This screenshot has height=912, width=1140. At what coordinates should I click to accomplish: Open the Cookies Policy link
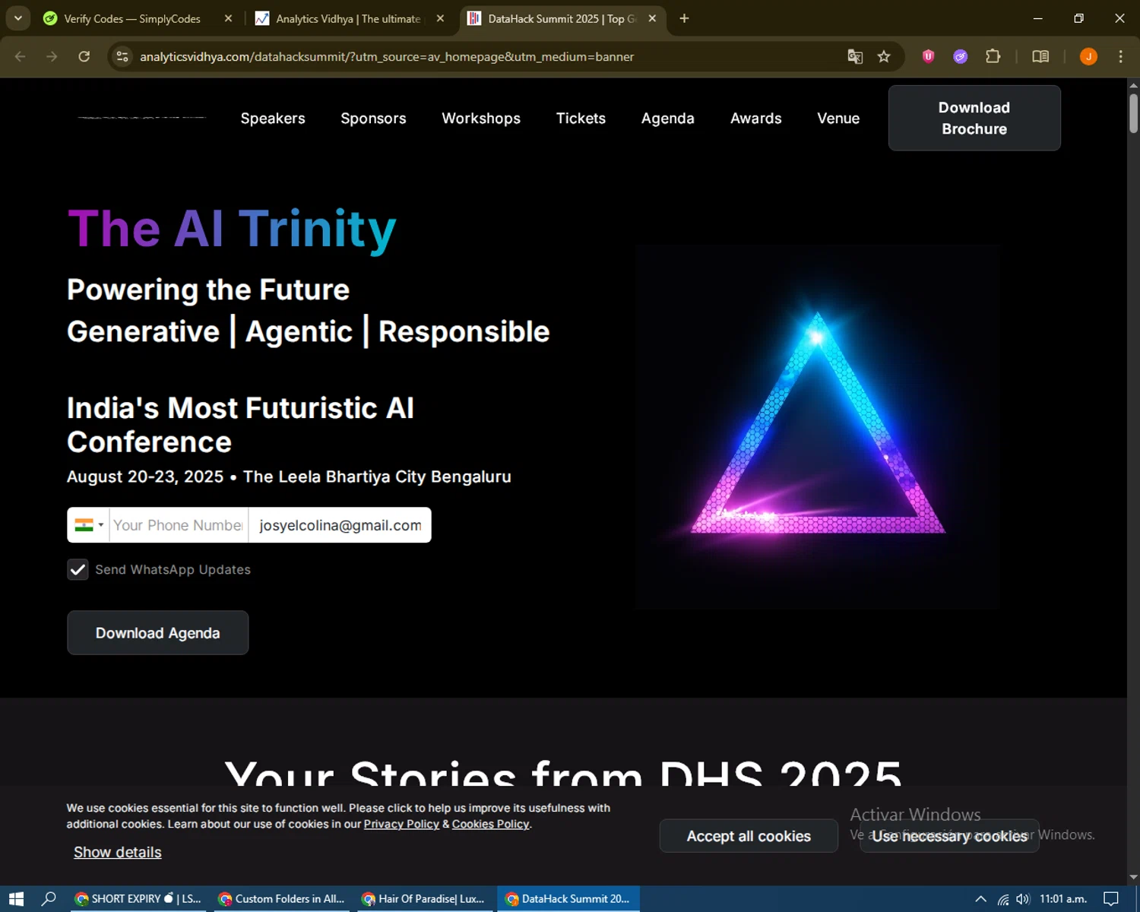(x=490, y=825)
